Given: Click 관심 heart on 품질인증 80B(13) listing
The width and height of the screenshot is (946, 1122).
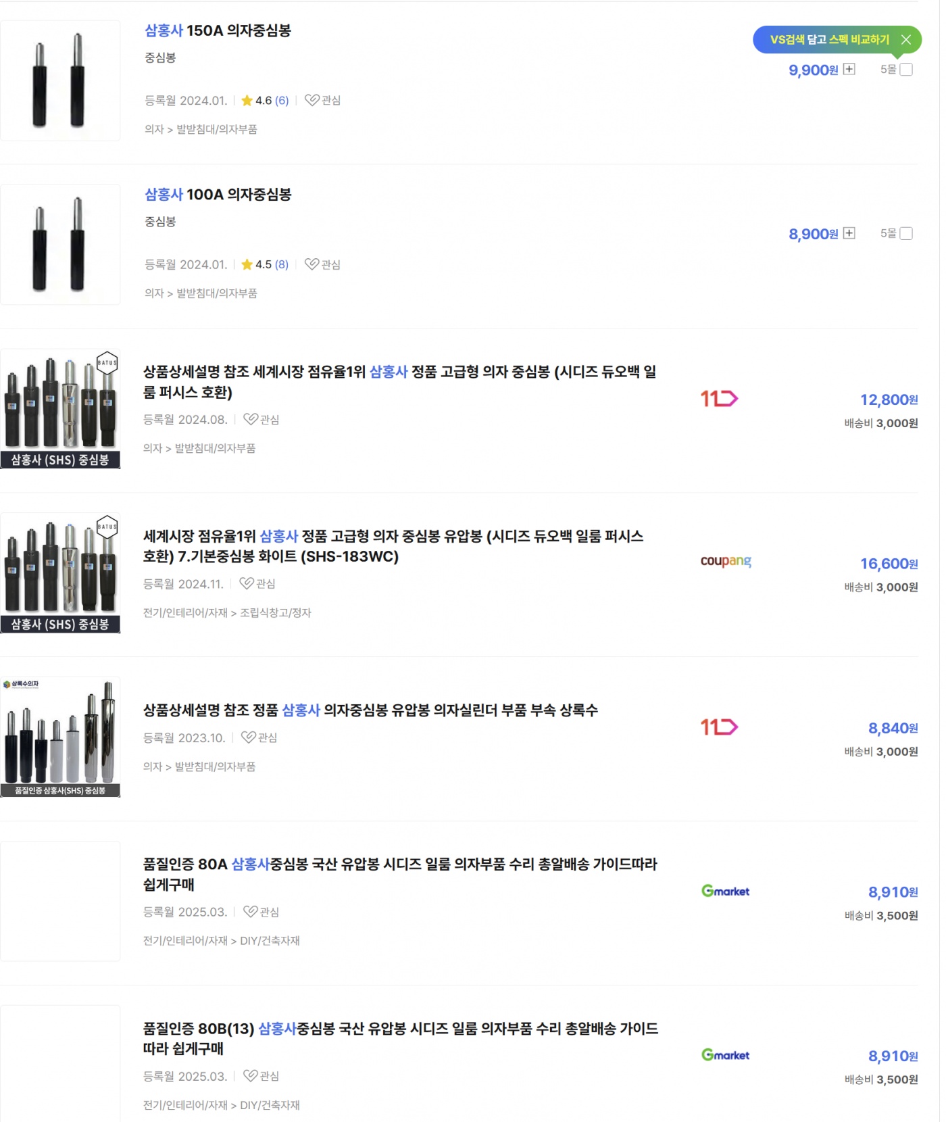Looking at the screenshot, I should [251, 1076].
